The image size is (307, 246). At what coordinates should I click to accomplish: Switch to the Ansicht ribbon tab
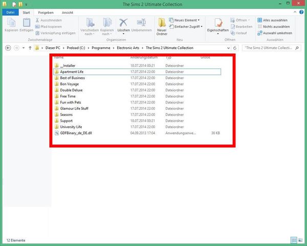click(x=68, y=12)
